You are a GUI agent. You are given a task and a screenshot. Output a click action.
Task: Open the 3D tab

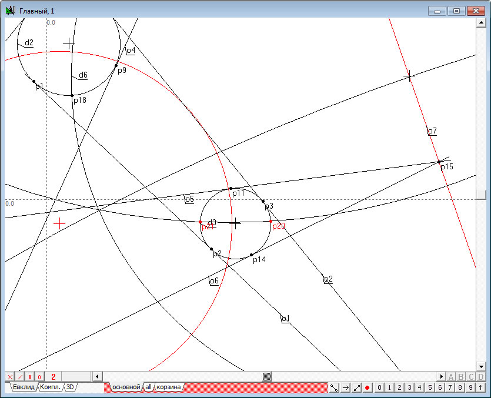70,387
